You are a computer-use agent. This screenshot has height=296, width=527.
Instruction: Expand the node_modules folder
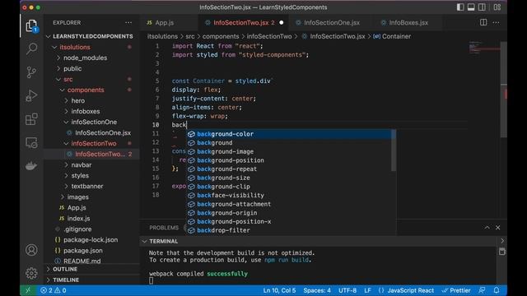pos(85,58)
